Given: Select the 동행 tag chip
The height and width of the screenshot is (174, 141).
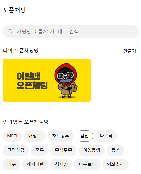Looking at the screenshot, I should (x=115, y=150).
